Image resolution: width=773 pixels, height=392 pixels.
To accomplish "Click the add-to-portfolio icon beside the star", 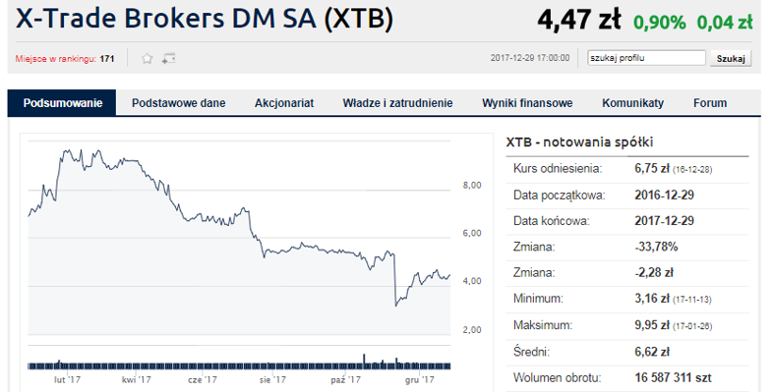I will coord(168,59).
